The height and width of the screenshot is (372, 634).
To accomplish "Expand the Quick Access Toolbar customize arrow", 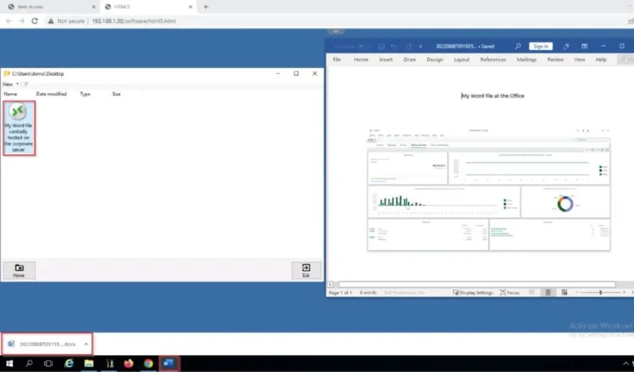I will pyautogui.click(x=420, y=46).
